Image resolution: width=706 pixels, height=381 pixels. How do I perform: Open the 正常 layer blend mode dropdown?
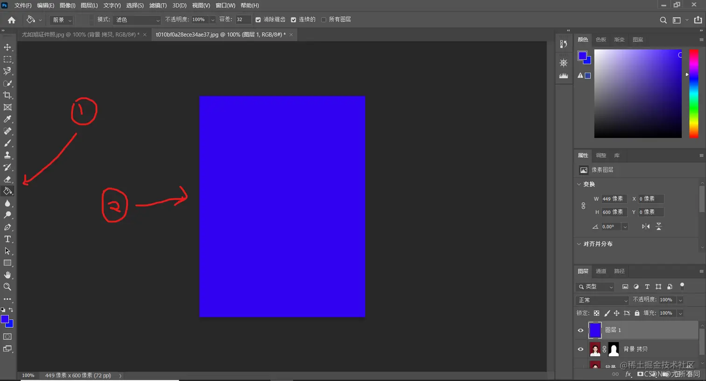coord(602,300)
